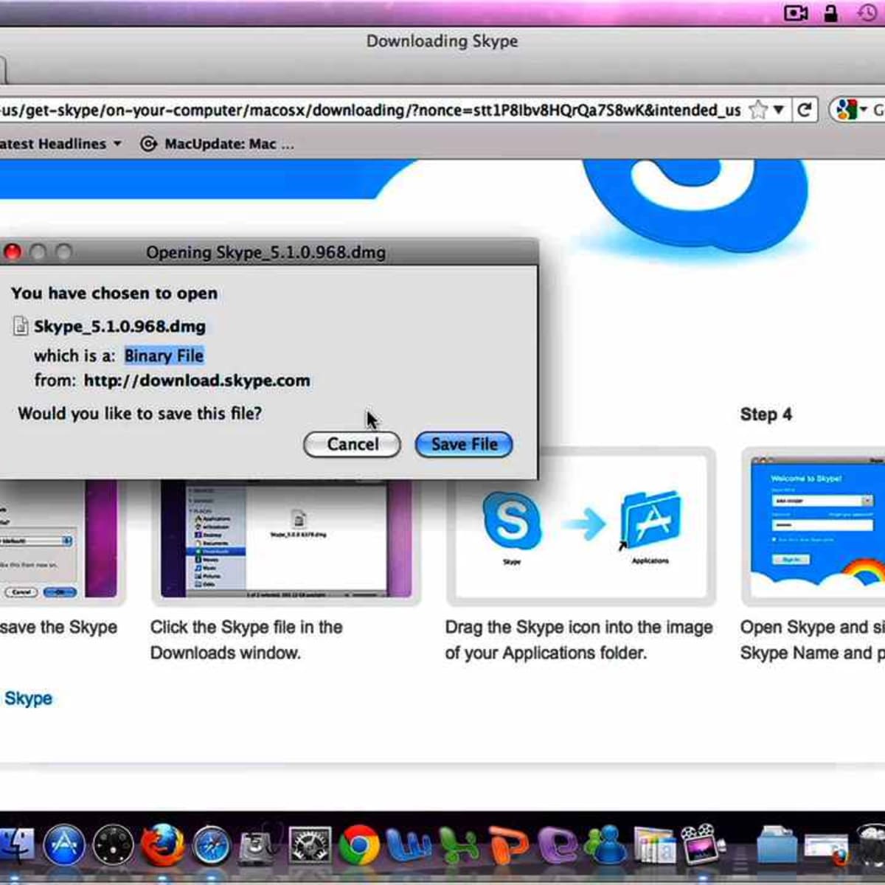Viewport: 885px width, 885px height.
Task: Launch Microsoft Messenger from the dock
Action: click(x=606, y=847)
